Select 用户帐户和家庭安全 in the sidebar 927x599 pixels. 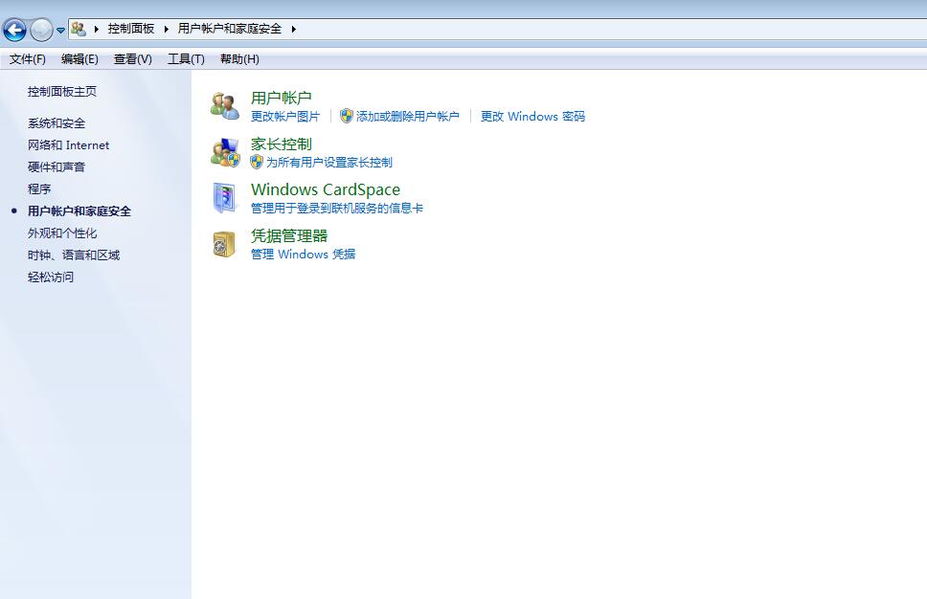[x=79, y=211]
